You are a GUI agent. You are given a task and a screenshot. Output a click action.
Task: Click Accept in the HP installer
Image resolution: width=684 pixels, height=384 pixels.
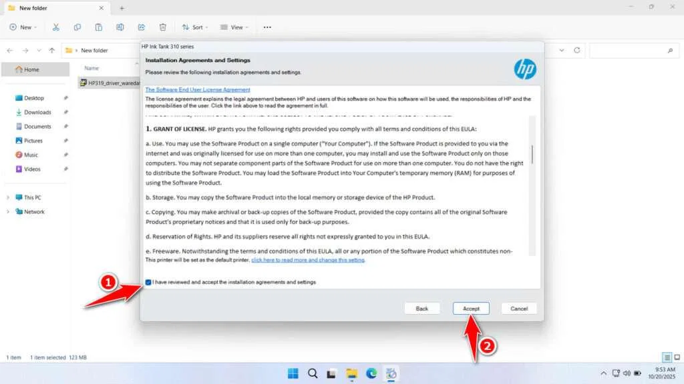[471, 308]
